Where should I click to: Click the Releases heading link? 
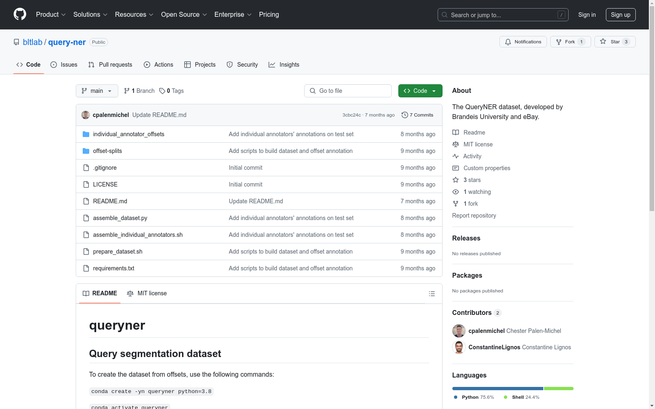click(466, 238)
